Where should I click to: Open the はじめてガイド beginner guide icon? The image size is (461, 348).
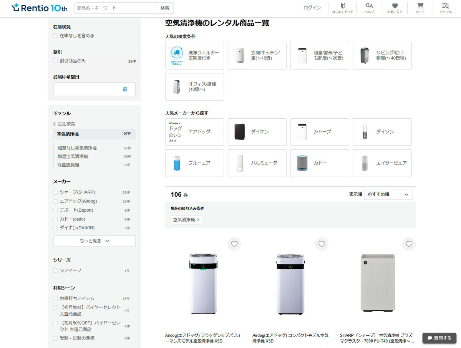(x=343, y=8)
